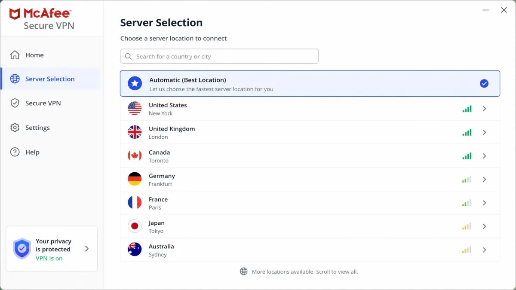Screen dimensions: 516x290
Task: Select the Australia server name
Action: tap(161, 247)
